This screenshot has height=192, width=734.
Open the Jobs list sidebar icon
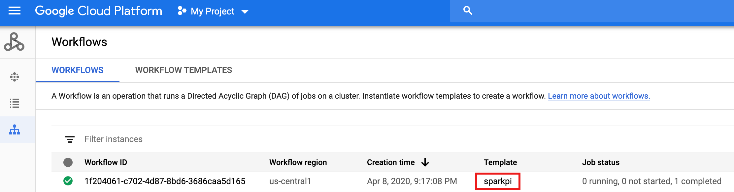pos(15,103)
